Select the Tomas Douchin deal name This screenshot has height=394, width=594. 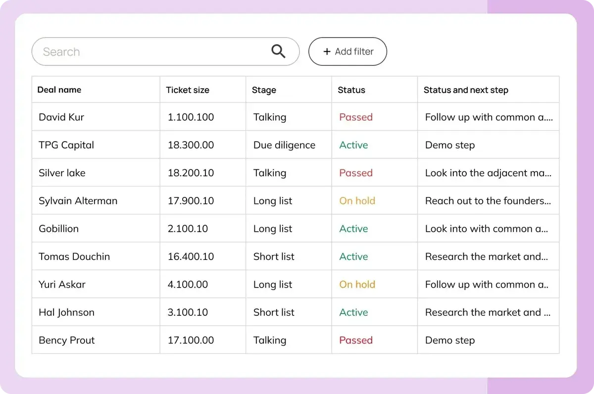pyautogui.click(x=74, y=256)
